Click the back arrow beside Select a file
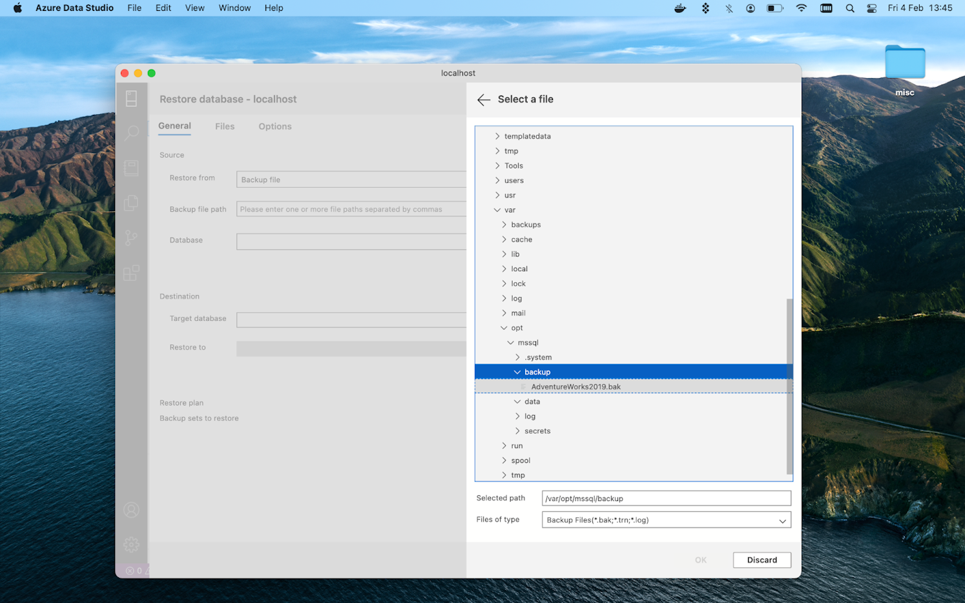 click(x=484, y=99)
